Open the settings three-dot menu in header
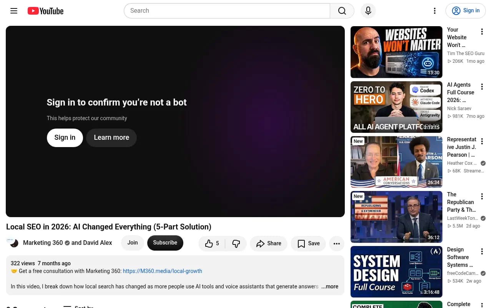Viewport: 492px width, 308px height. click(x=435, y=11)
